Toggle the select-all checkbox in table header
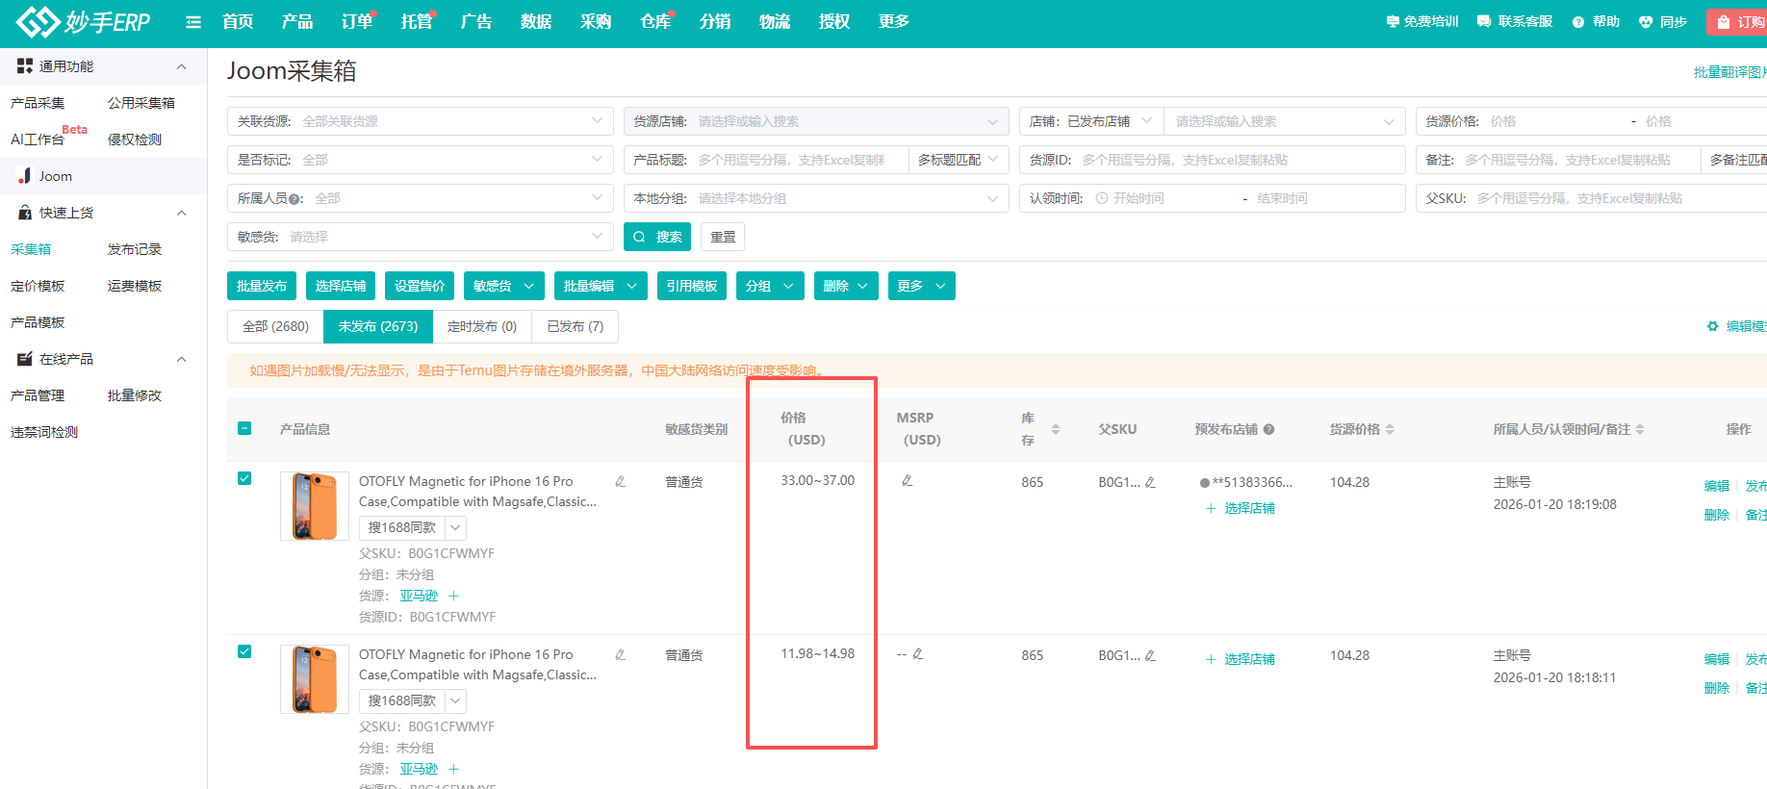This screenshot has height=789, width=1767. 244,428
